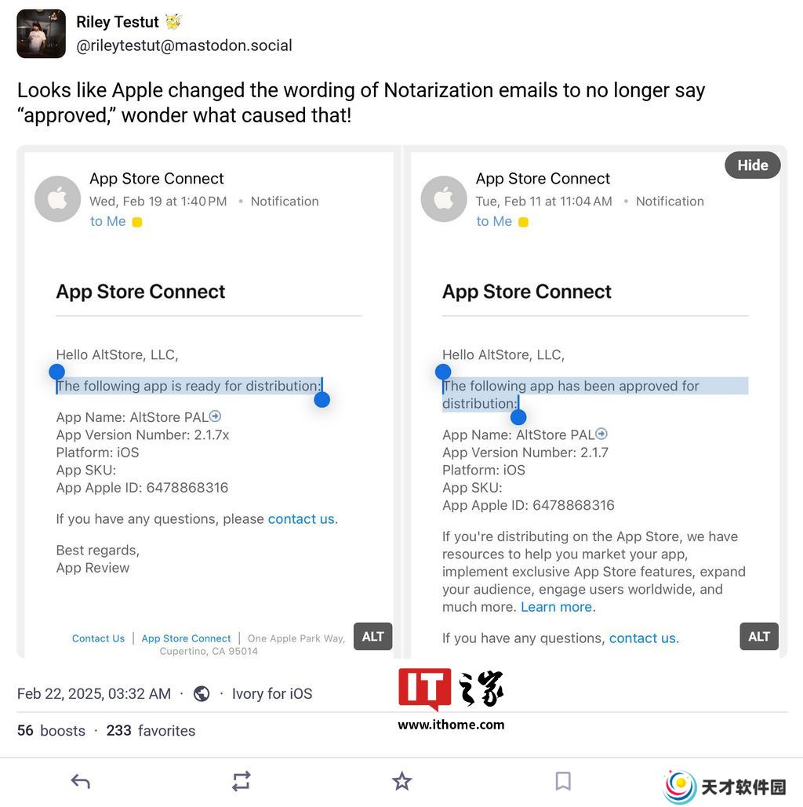
Task: Show ALT text for the right image
Action: click(759, 637)
